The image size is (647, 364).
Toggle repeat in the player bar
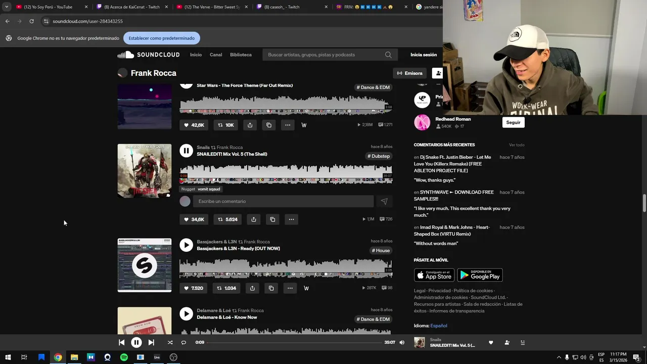(183, 342)
